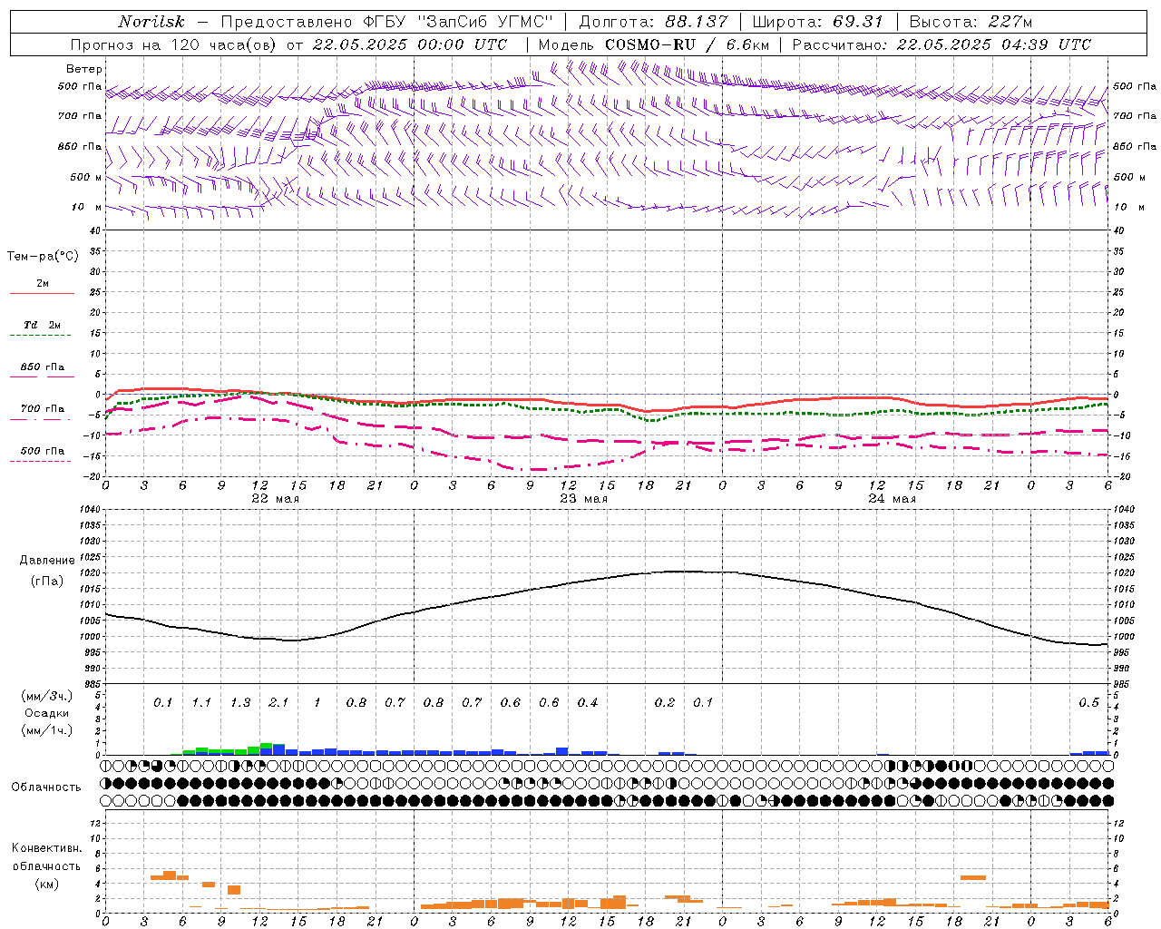Screen dimensions: 1161x929
Task: Click the (мм/1ч.) units label
Action: [x=46, y=730]
